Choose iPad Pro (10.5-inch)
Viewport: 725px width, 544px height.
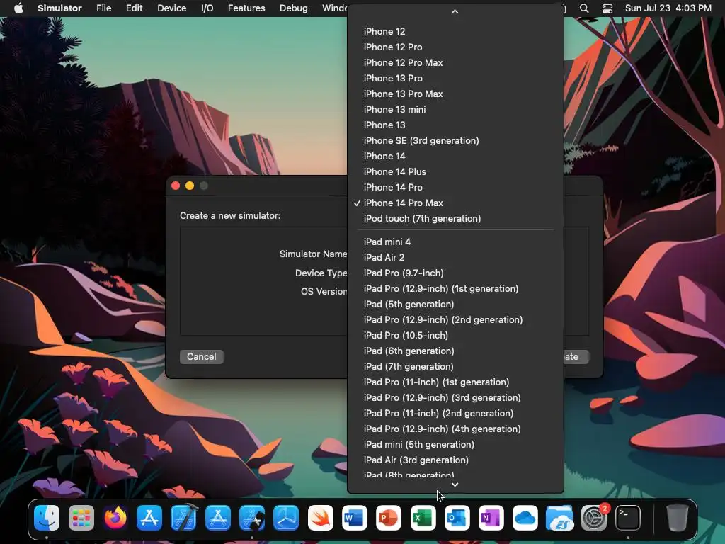455,335
